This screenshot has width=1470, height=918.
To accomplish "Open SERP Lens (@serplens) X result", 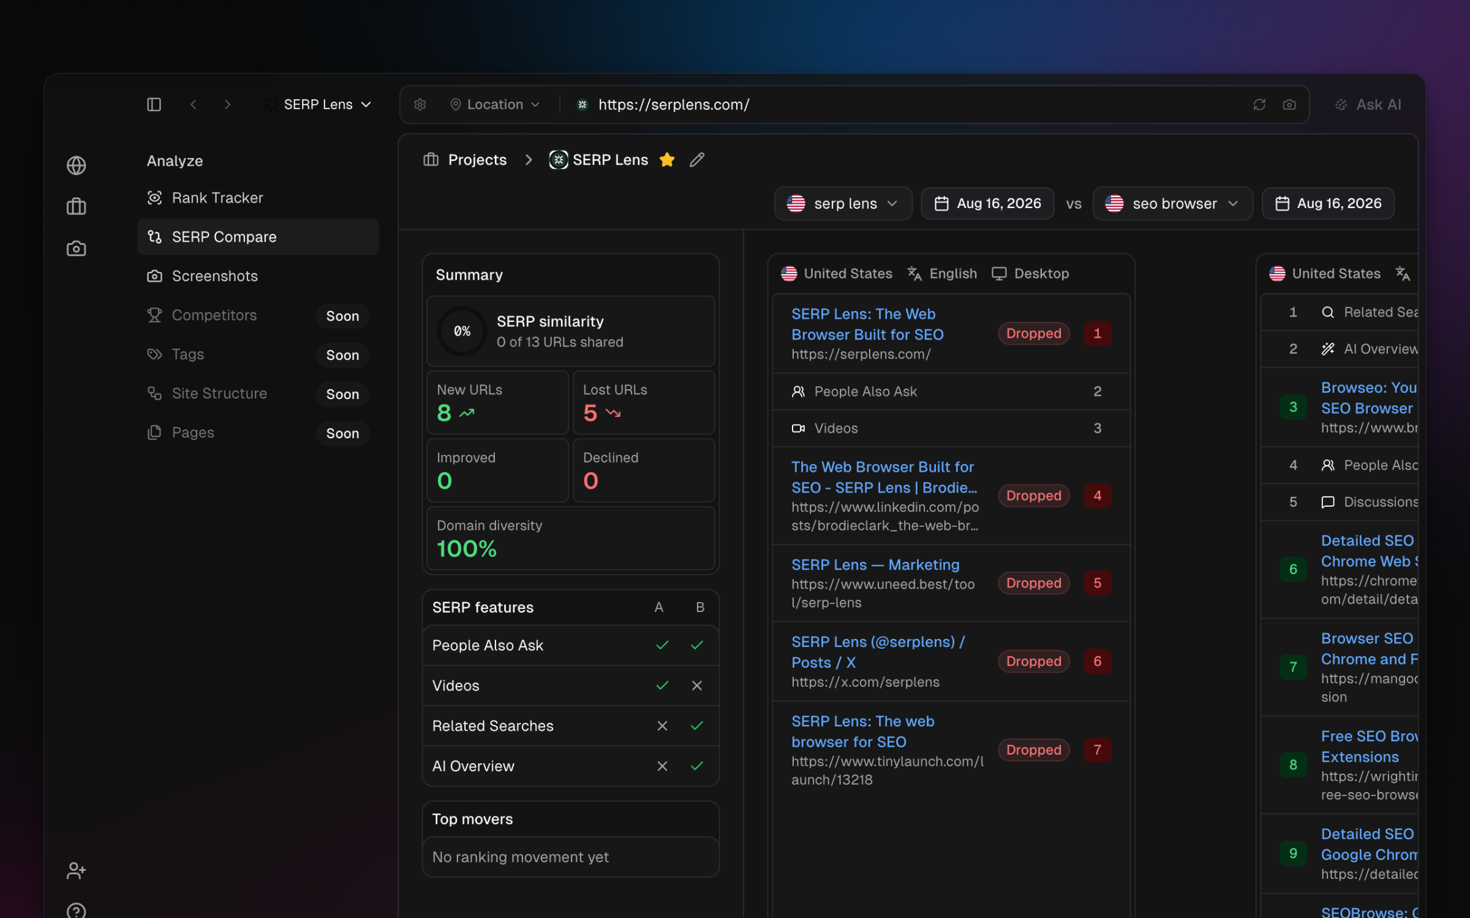I will (878, 652).
